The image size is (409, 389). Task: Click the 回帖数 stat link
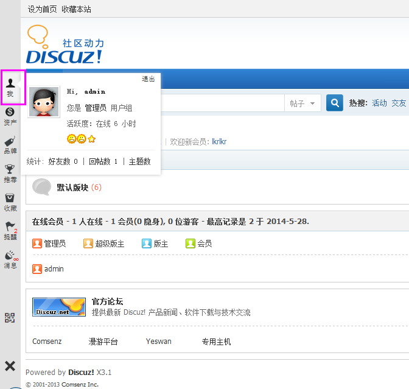click(x=100, y=161)
